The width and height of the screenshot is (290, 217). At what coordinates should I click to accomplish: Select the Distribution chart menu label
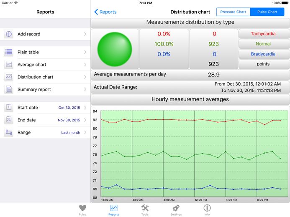[35, 77]
